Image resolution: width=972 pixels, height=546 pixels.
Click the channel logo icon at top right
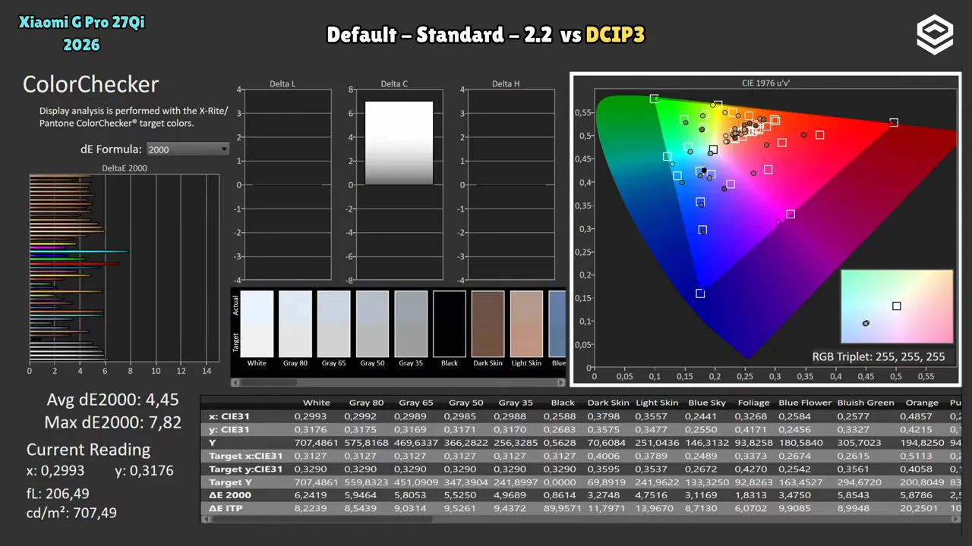(934, 36)
